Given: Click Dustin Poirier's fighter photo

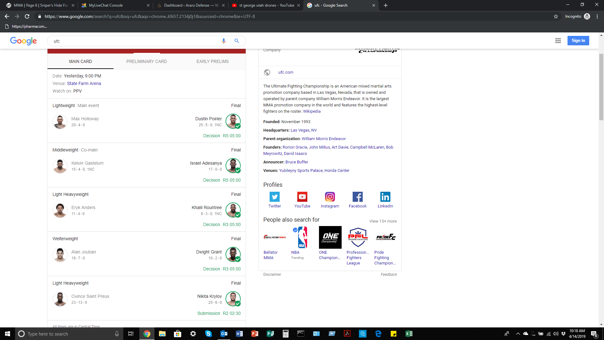Looking at the screenshot, I should coord(233,121).
